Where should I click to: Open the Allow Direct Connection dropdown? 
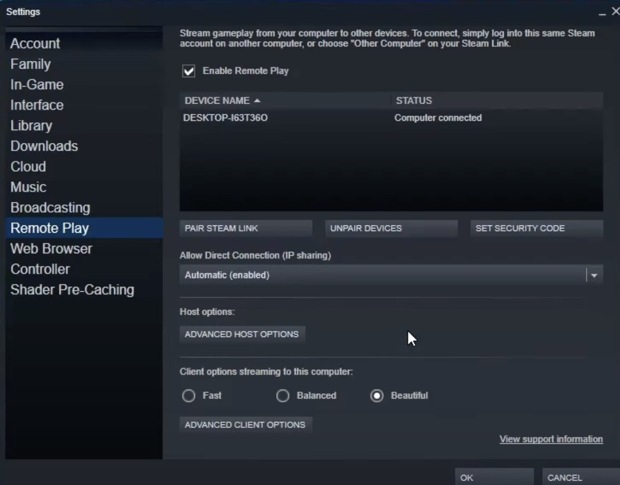point(595,275)
